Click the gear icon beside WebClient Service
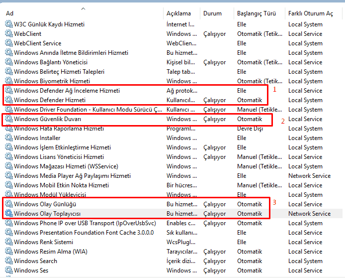 pos(9,43)
